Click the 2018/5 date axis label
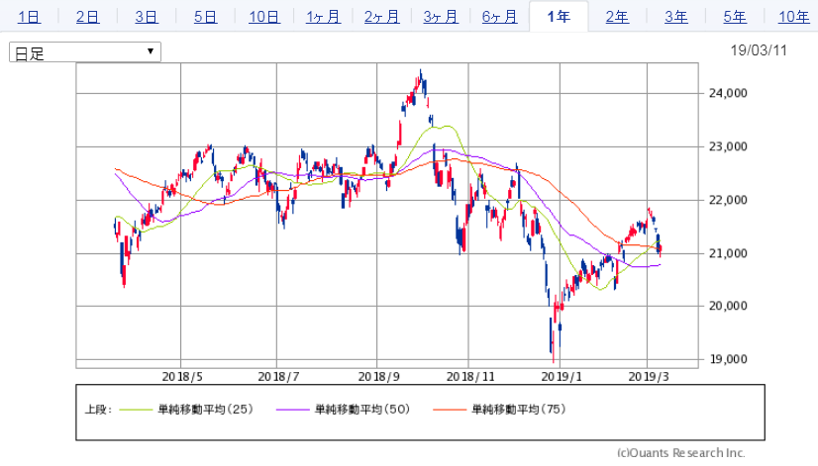818x466 pixels. [182, 377]
